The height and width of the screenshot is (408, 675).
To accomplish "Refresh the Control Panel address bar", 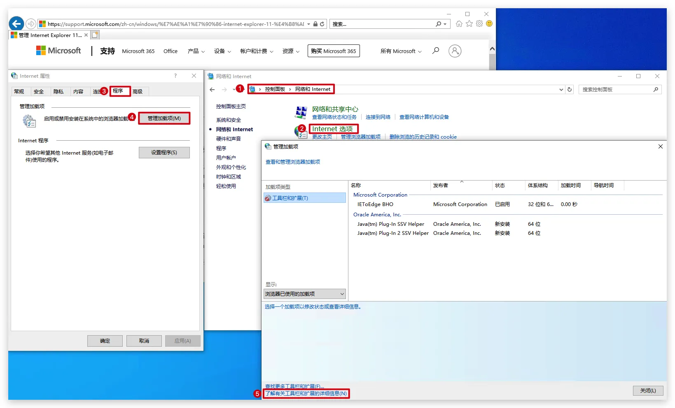I will click(570, 89).
